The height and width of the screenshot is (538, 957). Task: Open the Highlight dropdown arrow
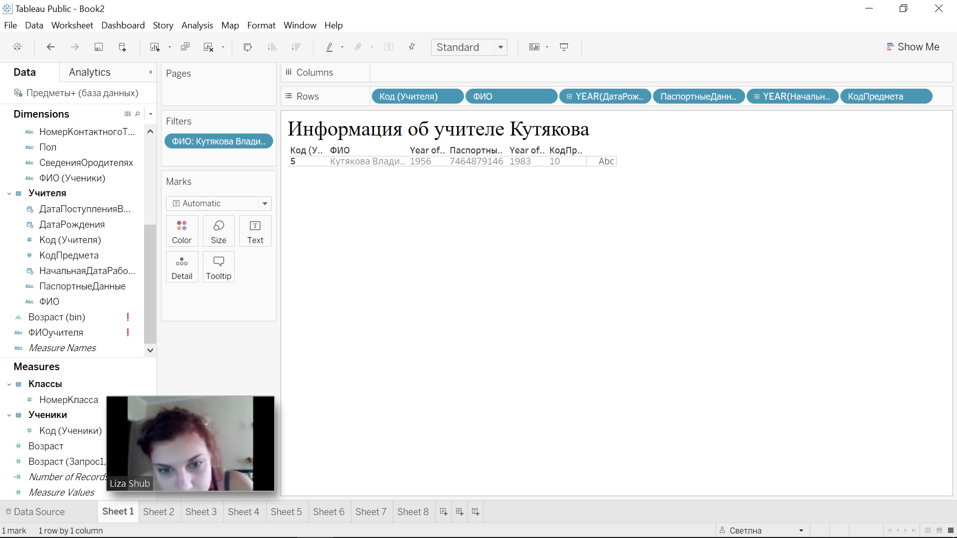point(342,47)
